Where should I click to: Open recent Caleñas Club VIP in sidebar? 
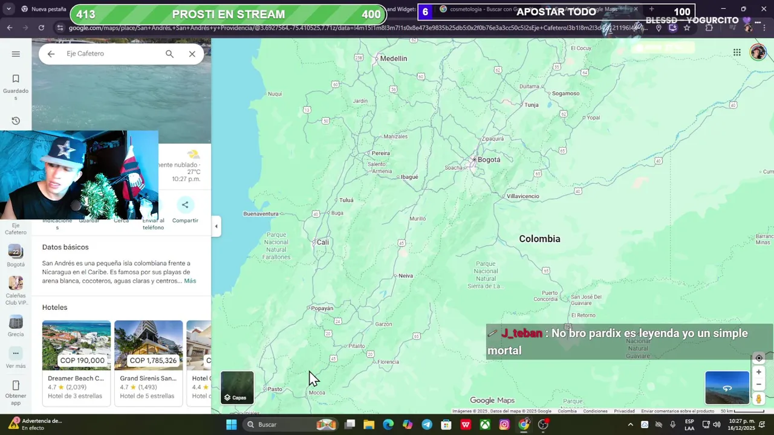pos(16,290)
